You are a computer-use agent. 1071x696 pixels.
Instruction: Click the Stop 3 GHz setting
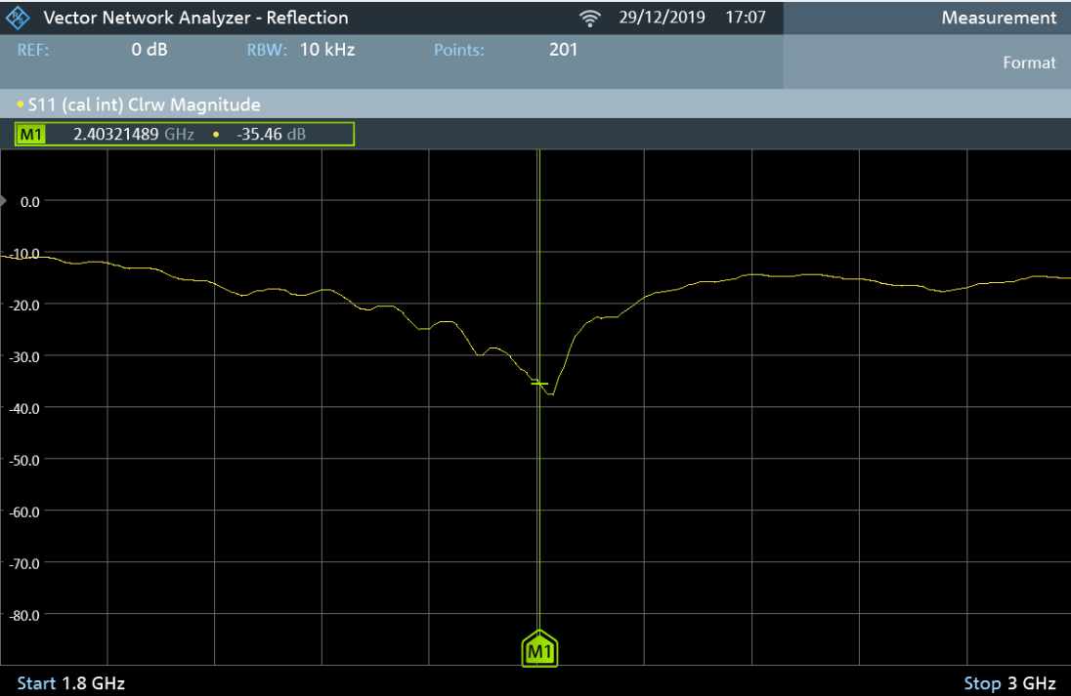tap(1009, 683)
